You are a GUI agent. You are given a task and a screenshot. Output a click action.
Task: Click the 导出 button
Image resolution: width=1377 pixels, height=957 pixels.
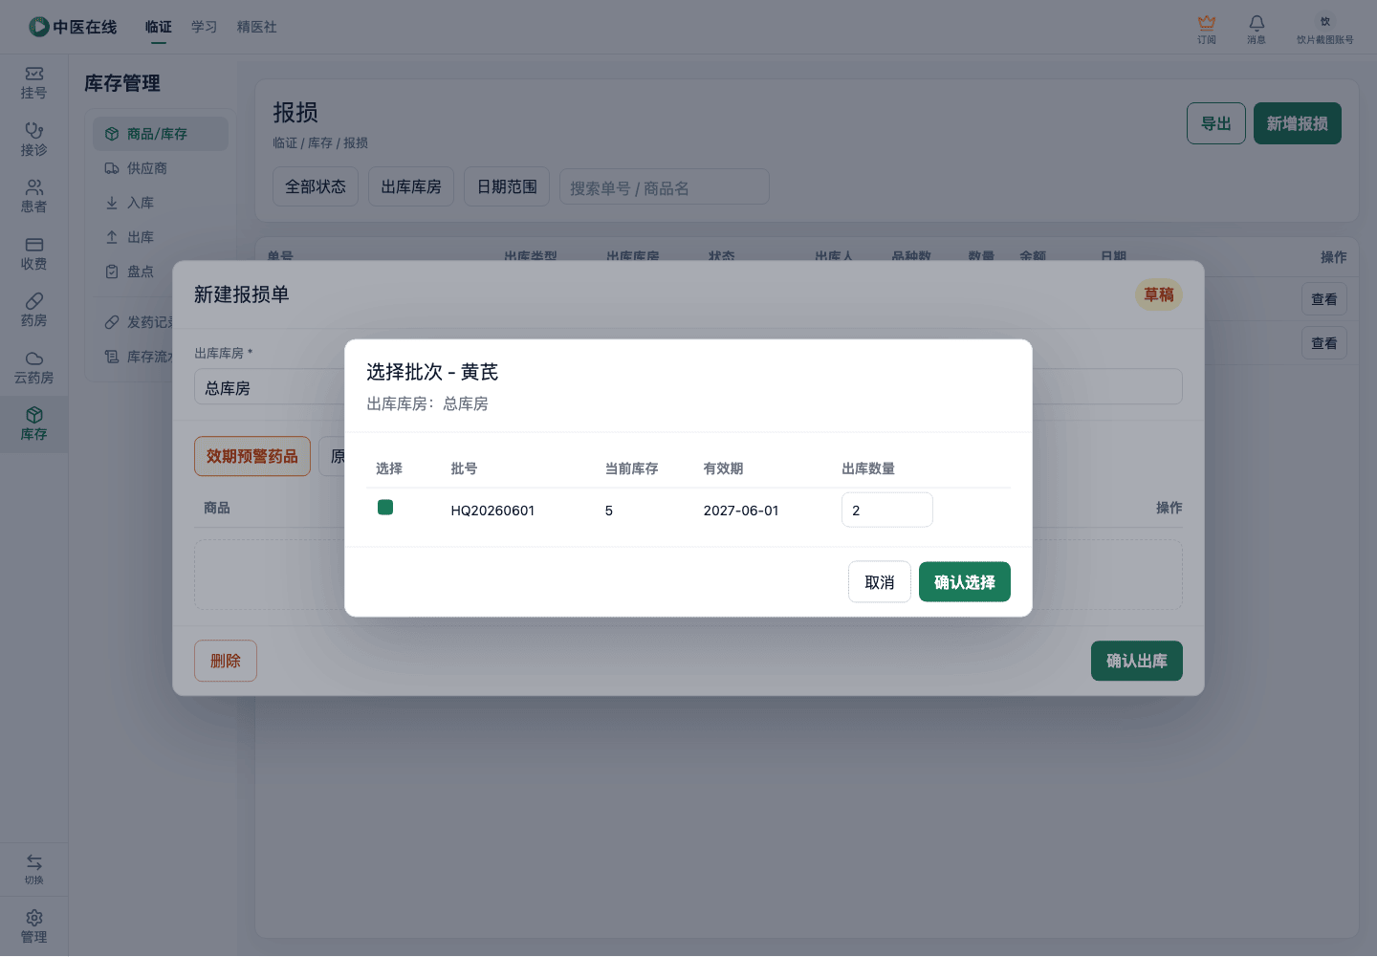[1216, 123]
